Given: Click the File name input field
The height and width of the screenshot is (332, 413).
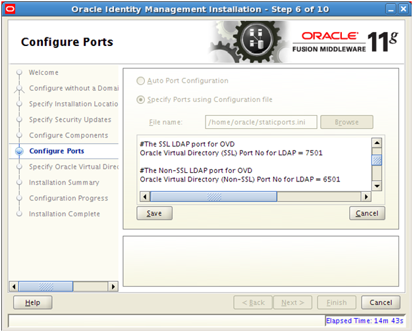Looking at the screenshot, I should pyautogui.click(x=261, y=122).
